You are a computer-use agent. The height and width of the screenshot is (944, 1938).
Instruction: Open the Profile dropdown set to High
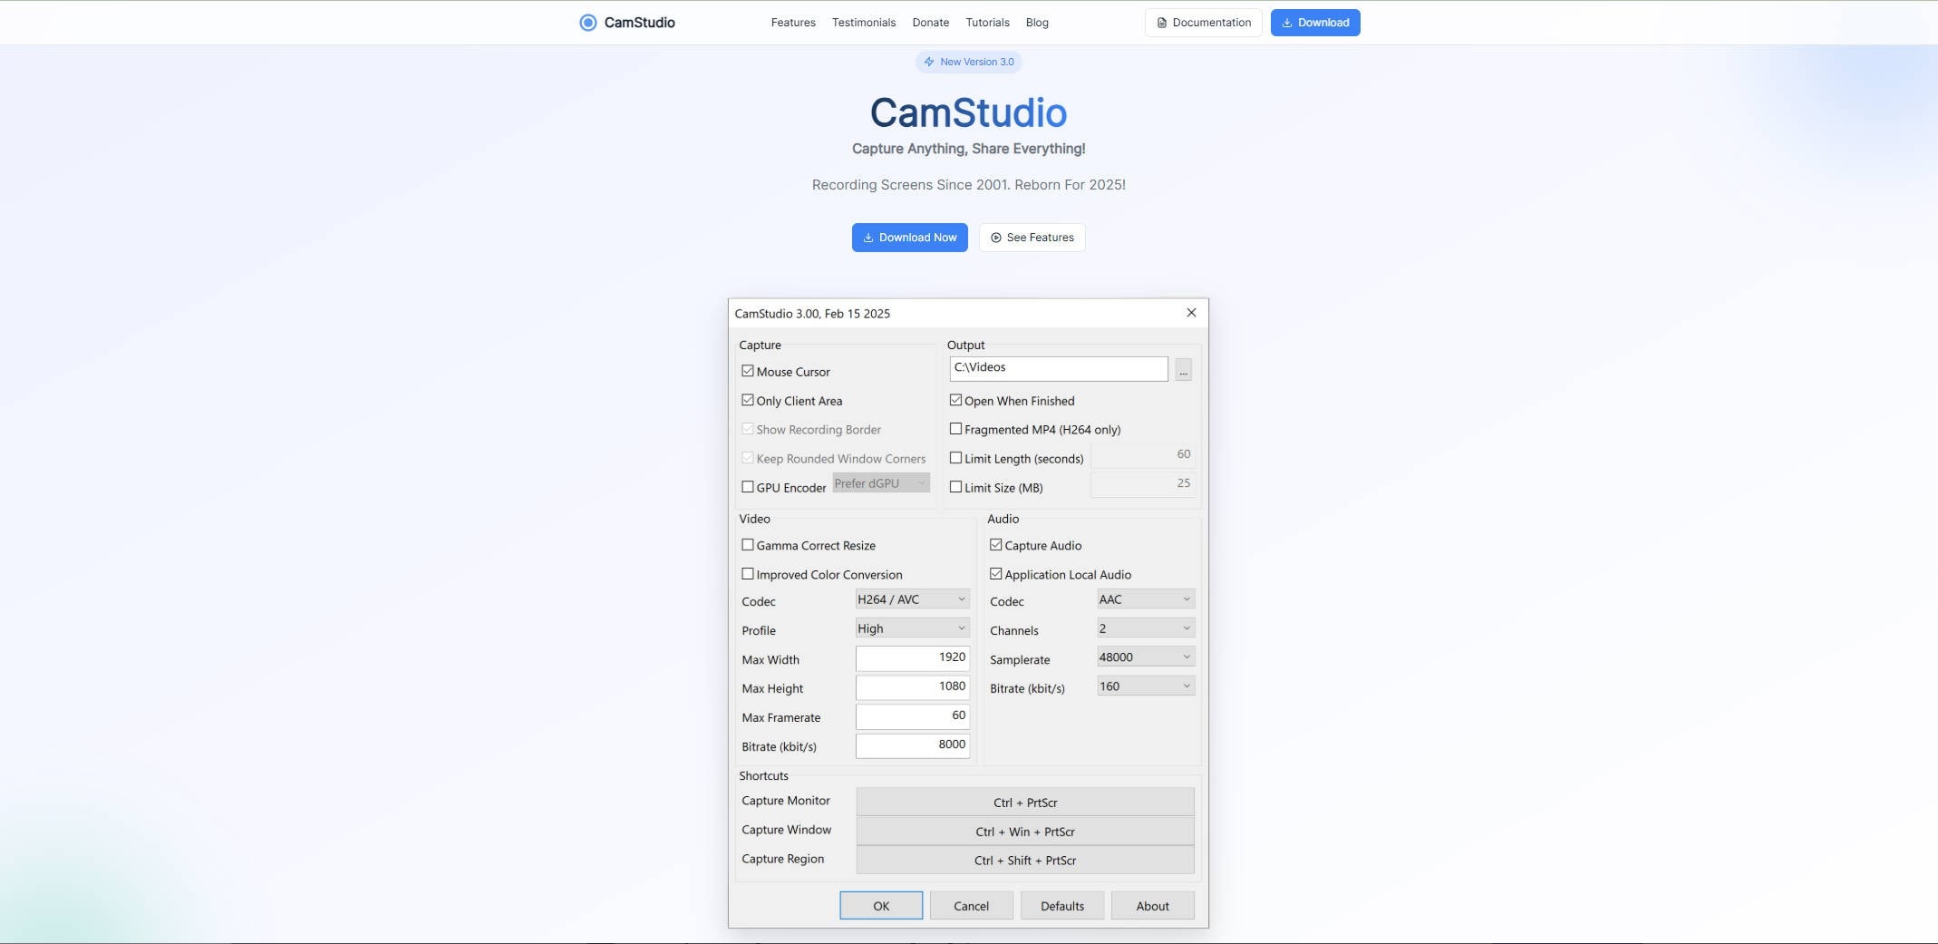pos(910,628)
